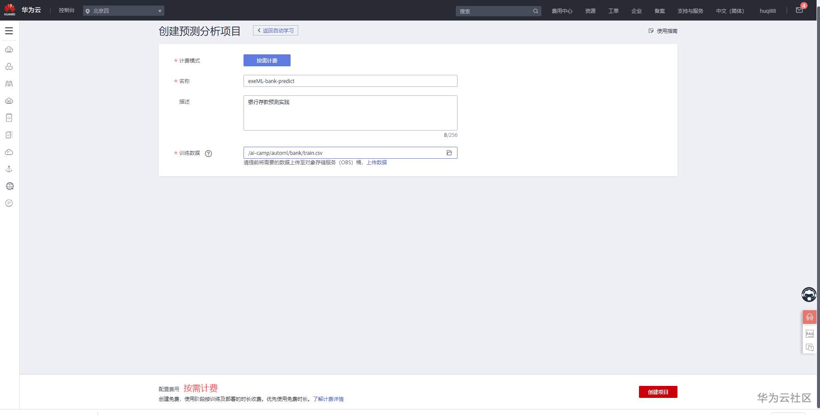Click the single cloud-document sidebar icon
The image size is (820, 415).
(9, 118)
